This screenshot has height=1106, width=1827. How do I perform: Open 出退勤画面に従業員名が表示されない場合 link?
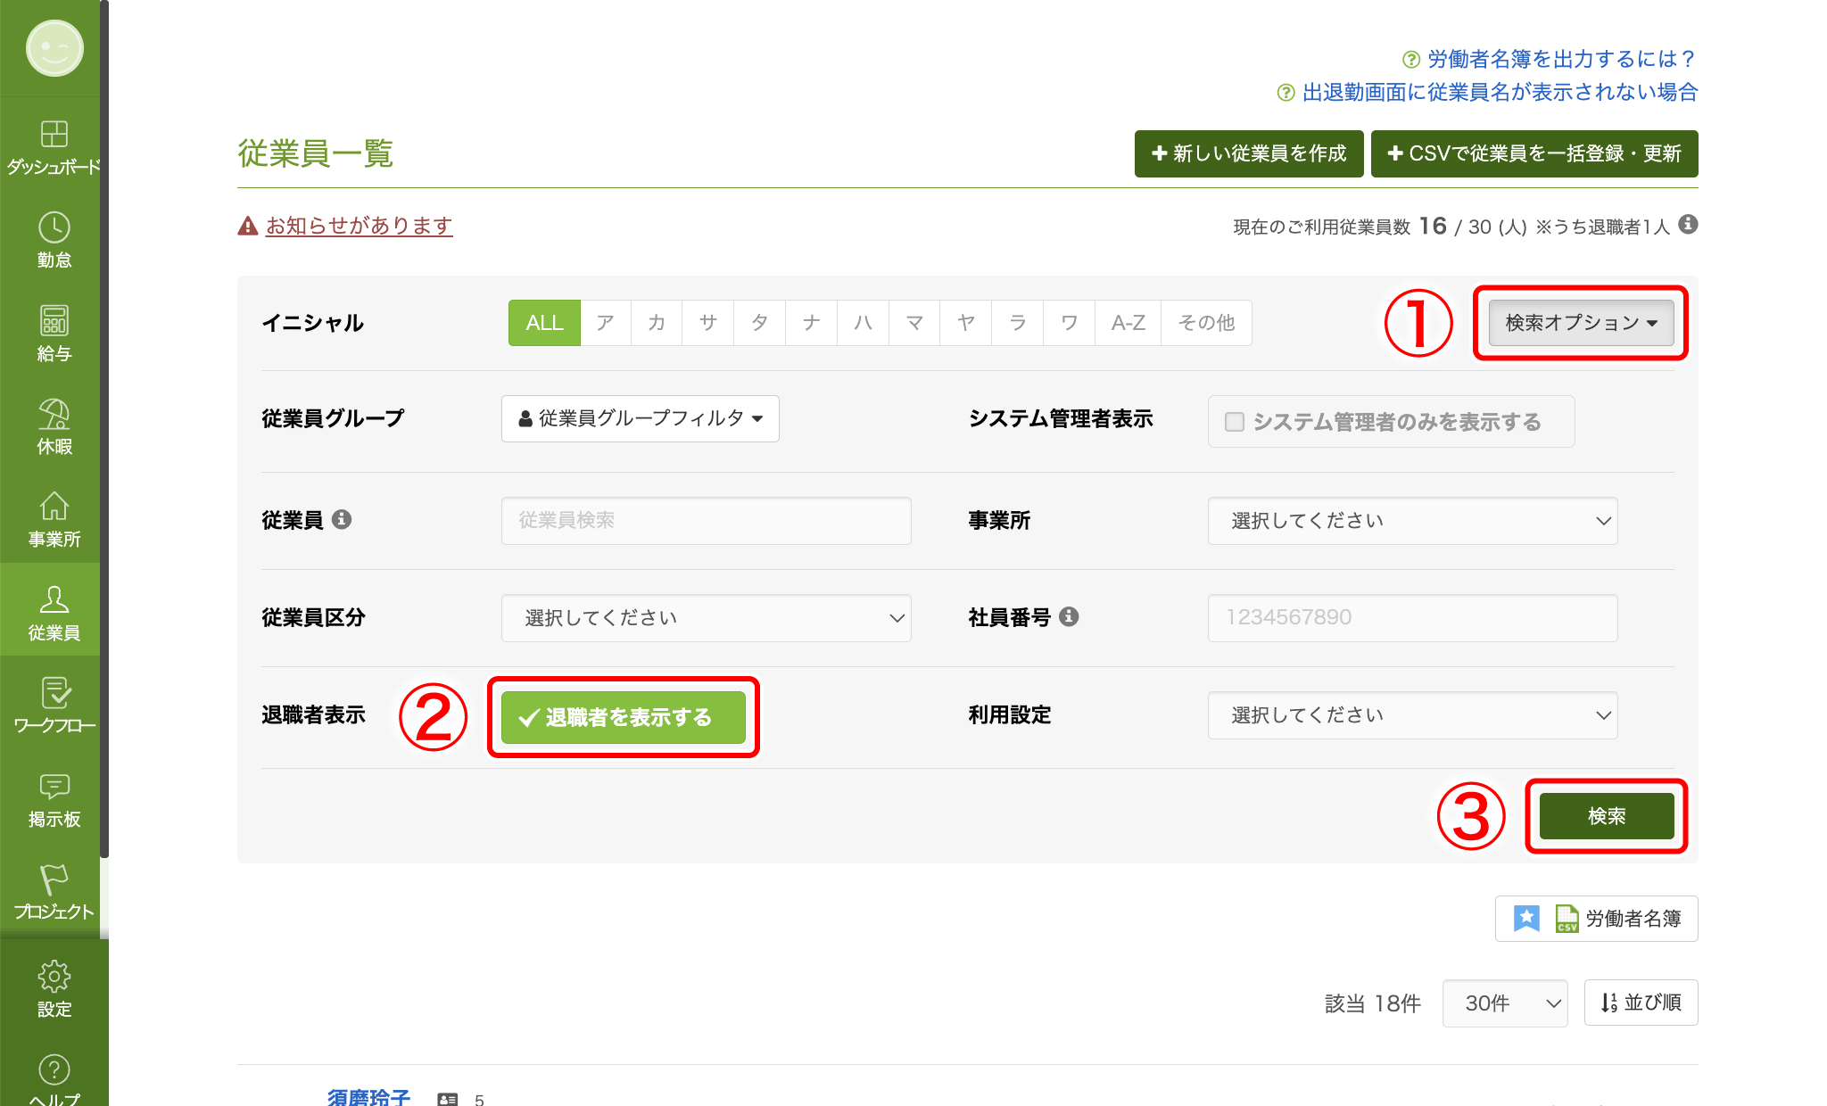click(1500, 92)
